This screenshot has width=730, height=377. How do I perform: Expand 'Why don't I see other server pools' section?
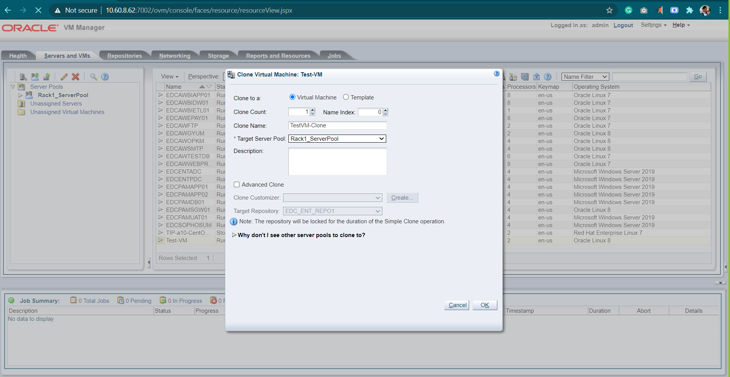(234, 235)
